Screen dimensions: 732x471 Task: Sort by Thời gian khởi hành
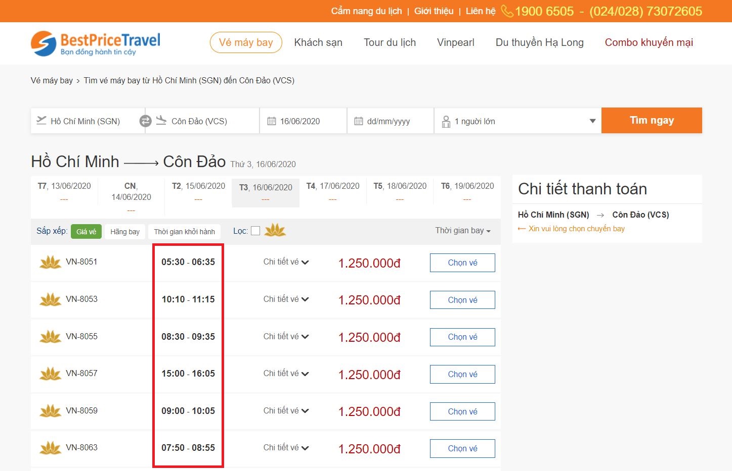(x=184, y=231)
